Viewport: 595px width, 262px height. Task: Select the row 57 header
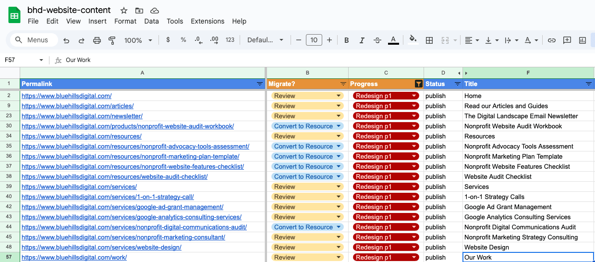point(9,257)
